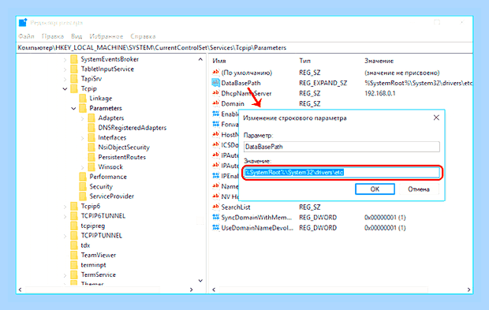Click the SearchList string value icon

215,207
